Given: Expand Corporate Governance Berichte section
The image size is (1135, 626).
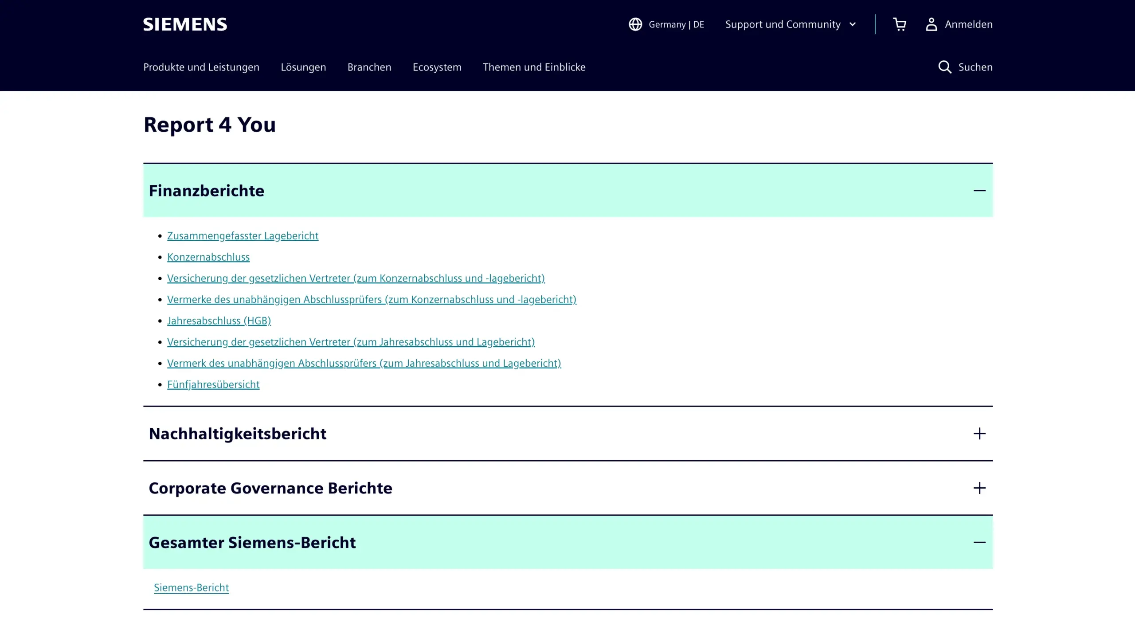Looking at the screenshot, I should point(270,488).
